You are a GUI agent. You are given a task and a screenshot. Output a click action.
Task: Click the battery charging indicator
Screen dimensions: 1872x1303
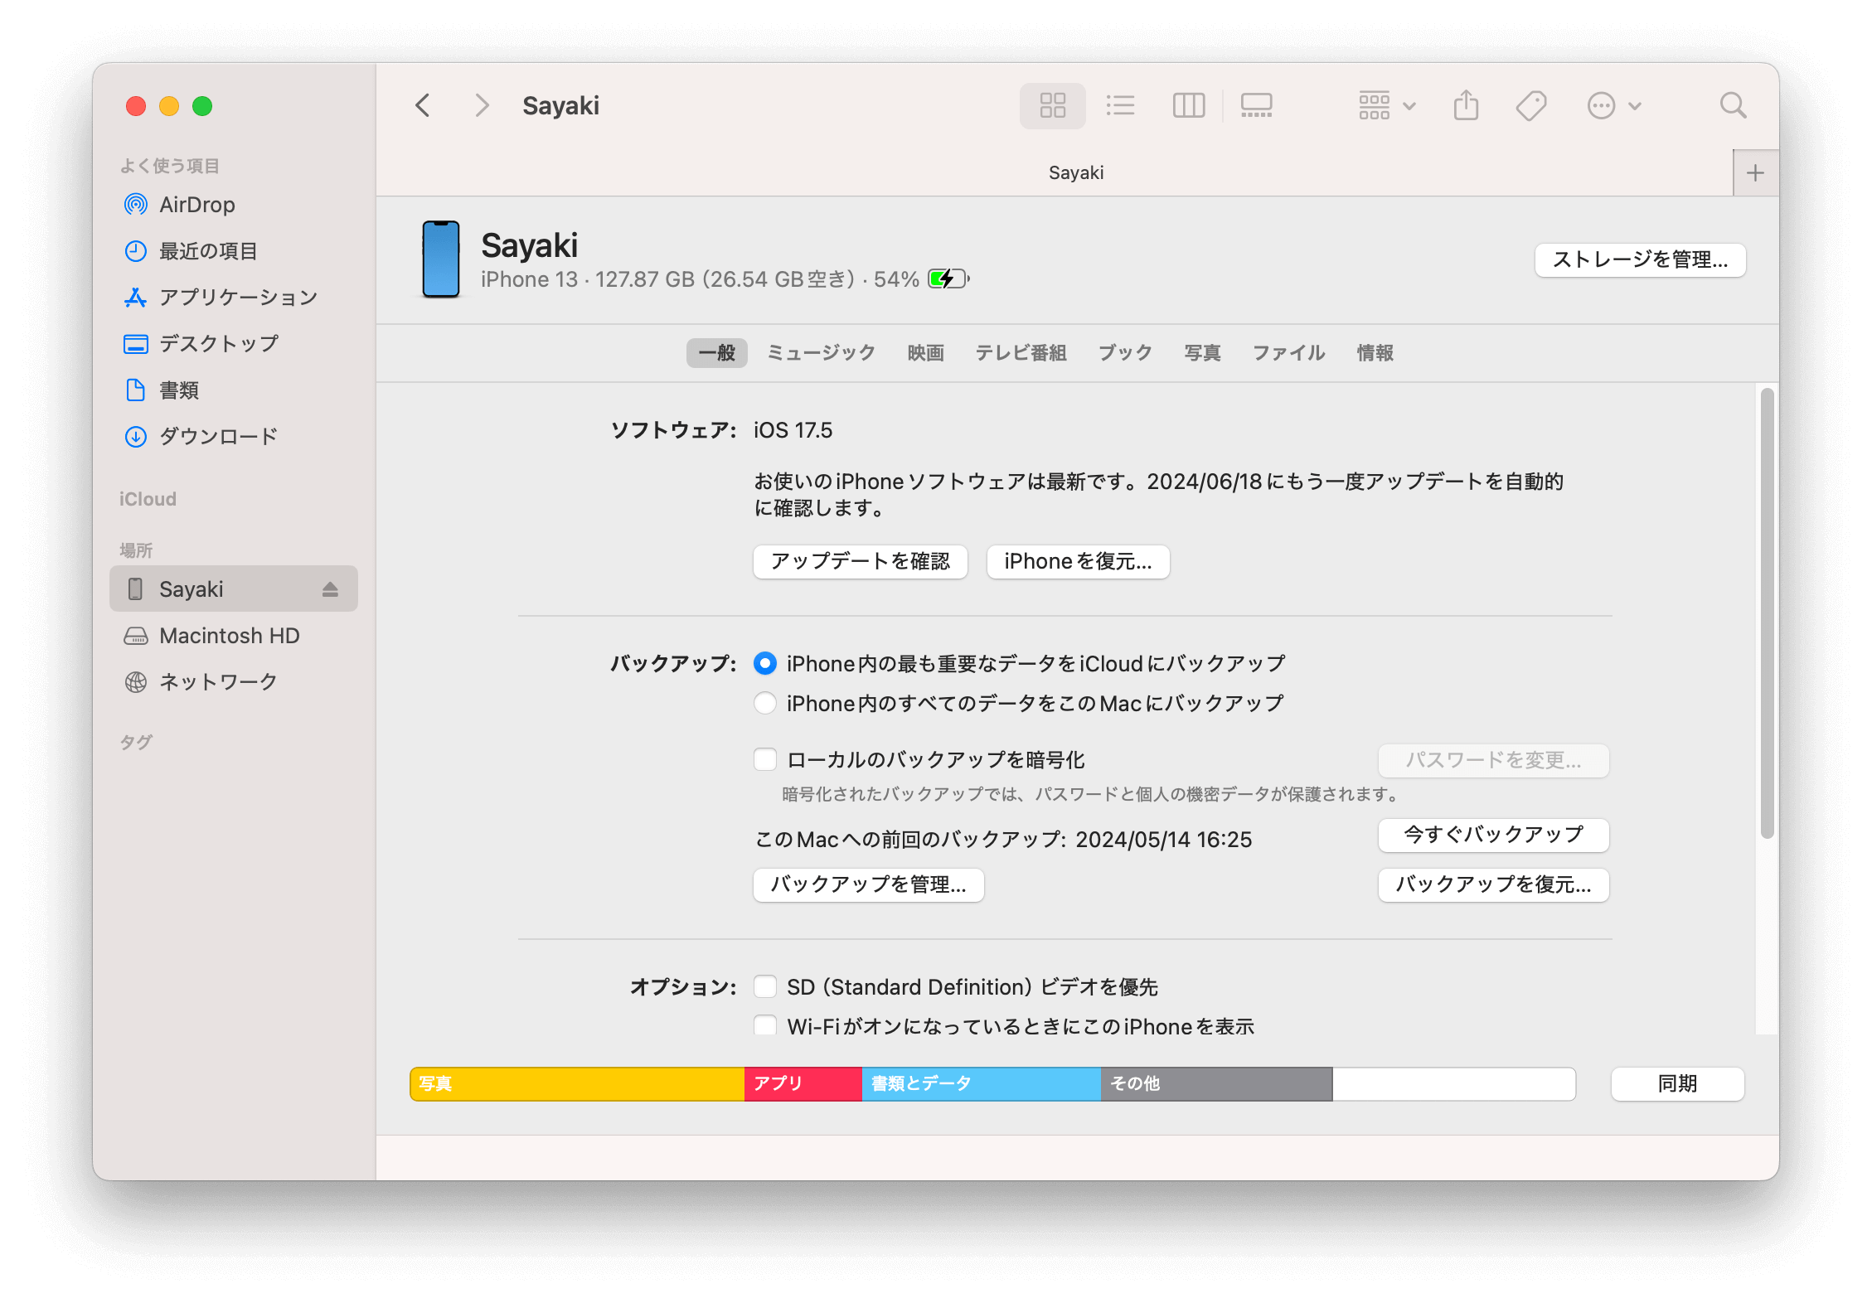tap(948, 279)
